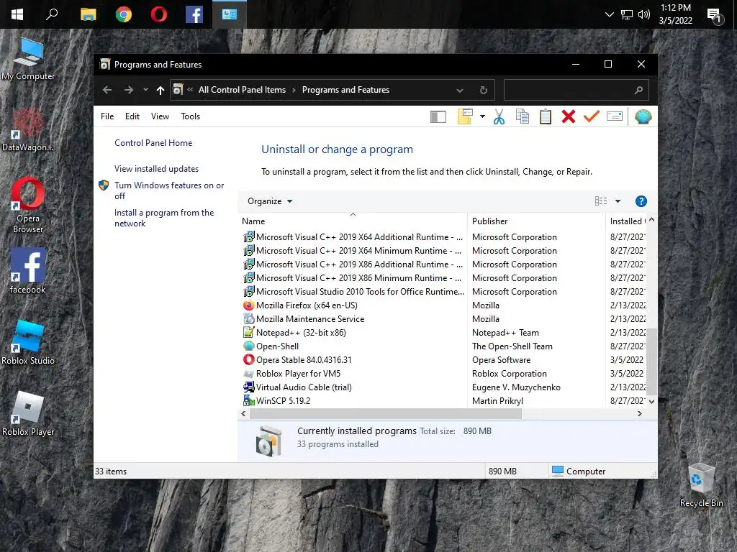Click the vertical scrollbar down arrow
Image resolution: width=737 pixels, height=552 pixels.
(x=651, y=401)
